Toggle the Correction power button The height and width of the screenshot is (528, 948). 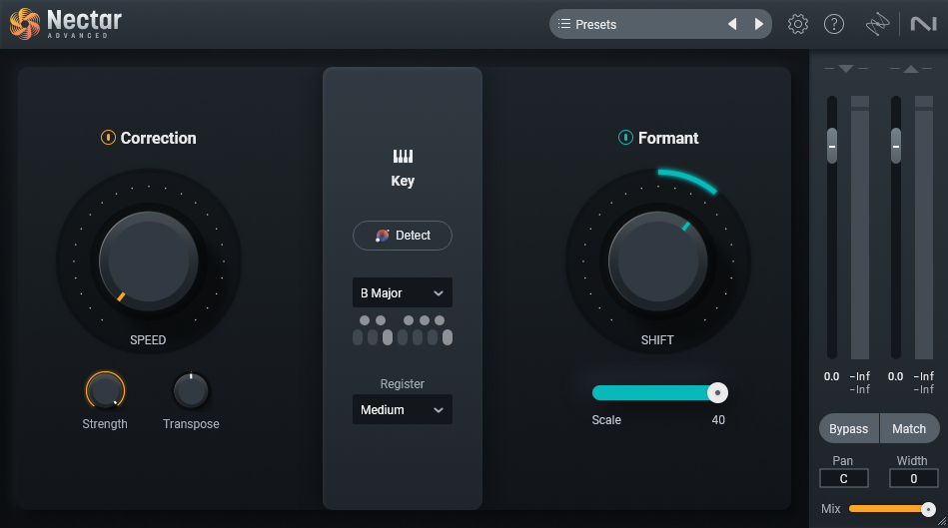pos(108,138)
